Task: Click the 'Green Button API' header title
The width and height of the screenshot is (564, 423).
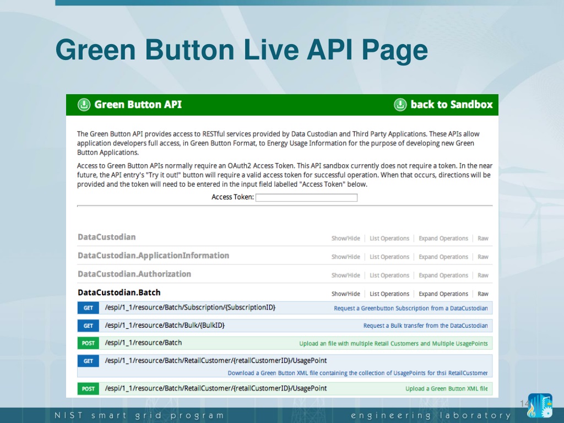Action: (x=138, y=105)
